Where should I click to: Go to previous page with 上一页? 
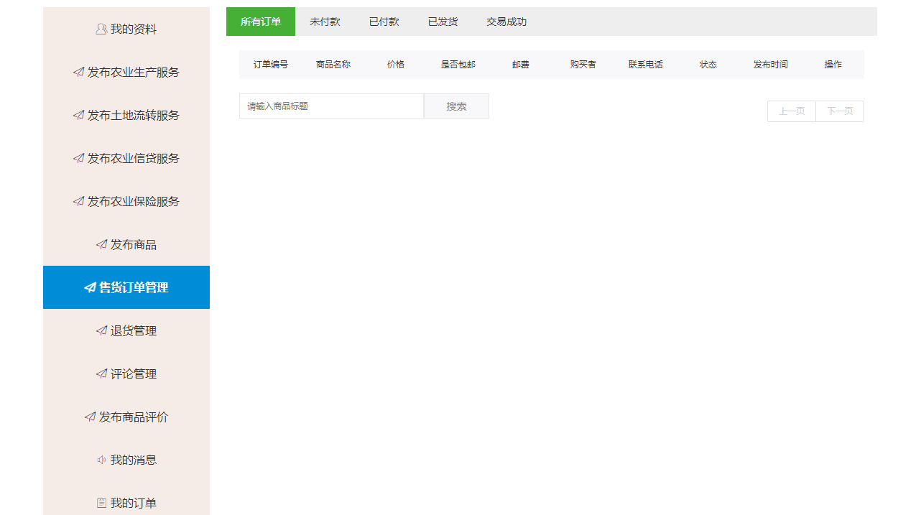click(792, 111)
